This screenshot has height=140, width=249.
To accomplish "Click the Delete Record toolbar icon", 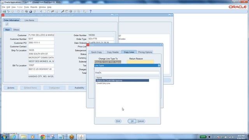I will tap(57, 11).
